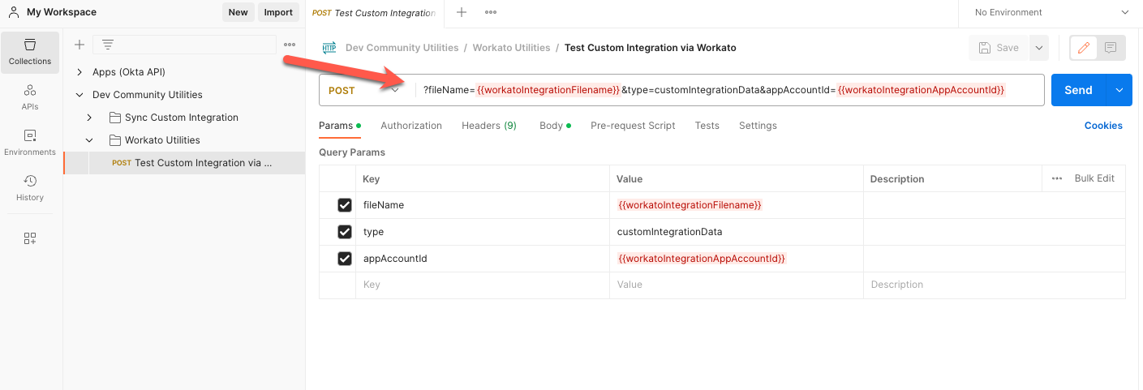
Task: Open the Send button dropdown arrow
Action: [x=1119, y=90]
